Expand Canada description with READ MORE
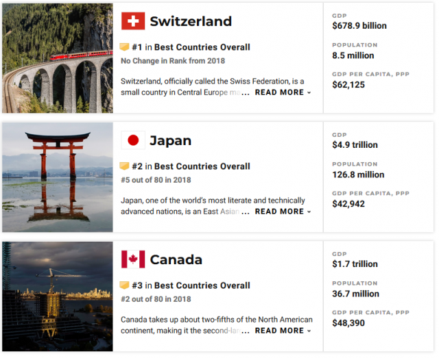The width and height of the screenshot is (439, 358). pos(283,331)
